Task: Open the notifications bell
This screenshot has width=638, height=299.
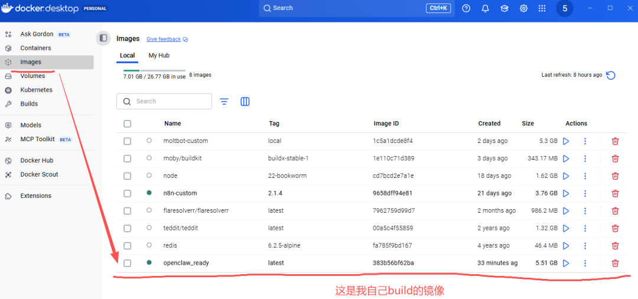Action: pyautogui.click(x=486, y=8)
